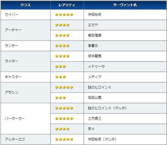Image resolution: width=167 pixels, height=145 pixels.
Task: Click the クラス column header
Action: coord(25,5)
